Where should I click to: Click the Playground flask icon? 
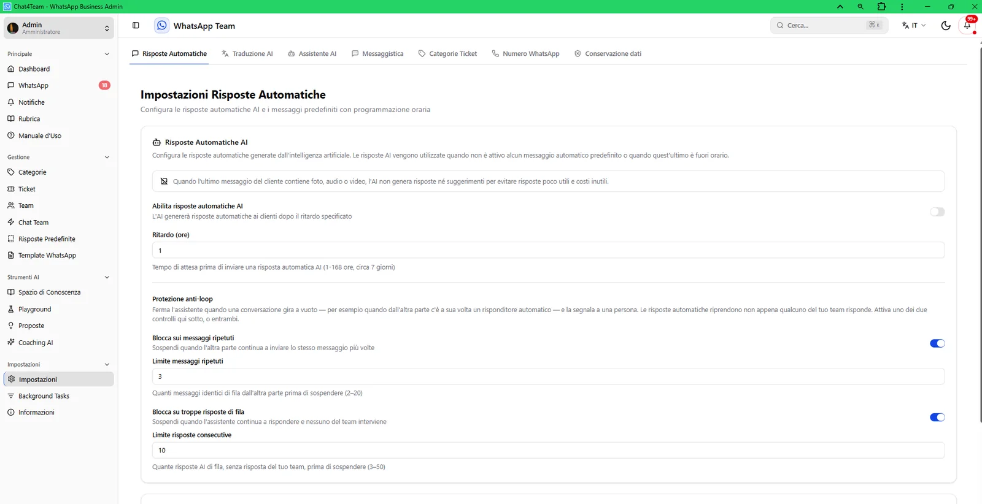11,309
